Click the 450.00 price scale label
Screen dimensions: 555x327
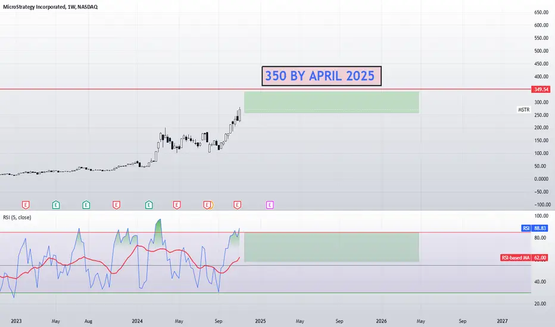541,64
